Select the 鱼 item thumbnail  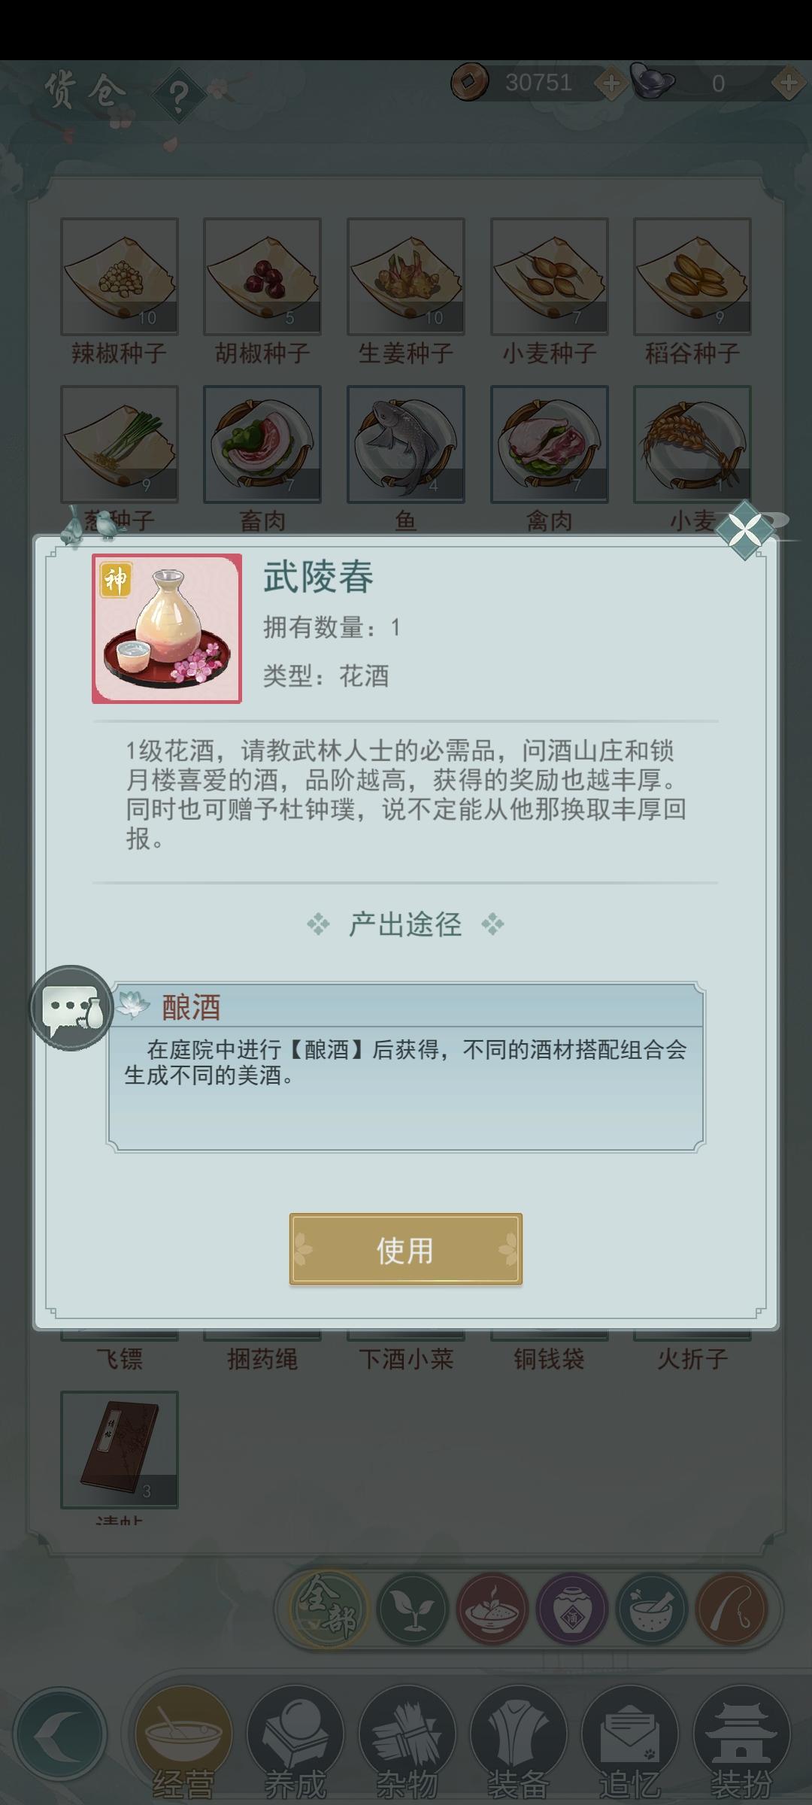[x=406, y=444]
